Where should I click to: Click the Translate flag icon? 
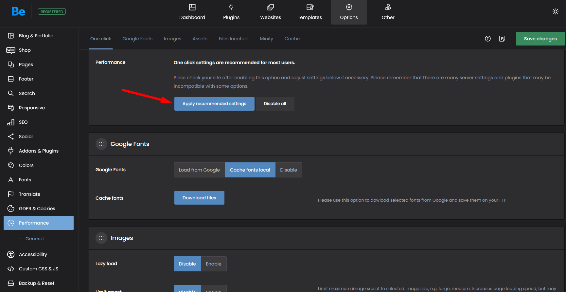point(11,194)
